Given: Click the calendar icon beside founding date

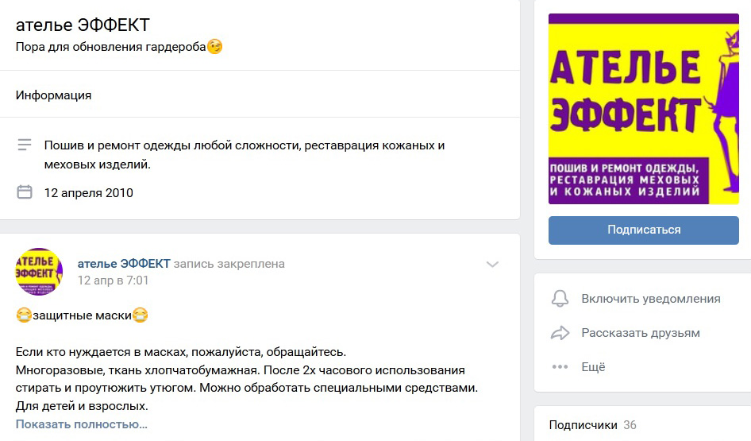Looking at the screenshot, I should pyautogui.click(x=25, y=192).
